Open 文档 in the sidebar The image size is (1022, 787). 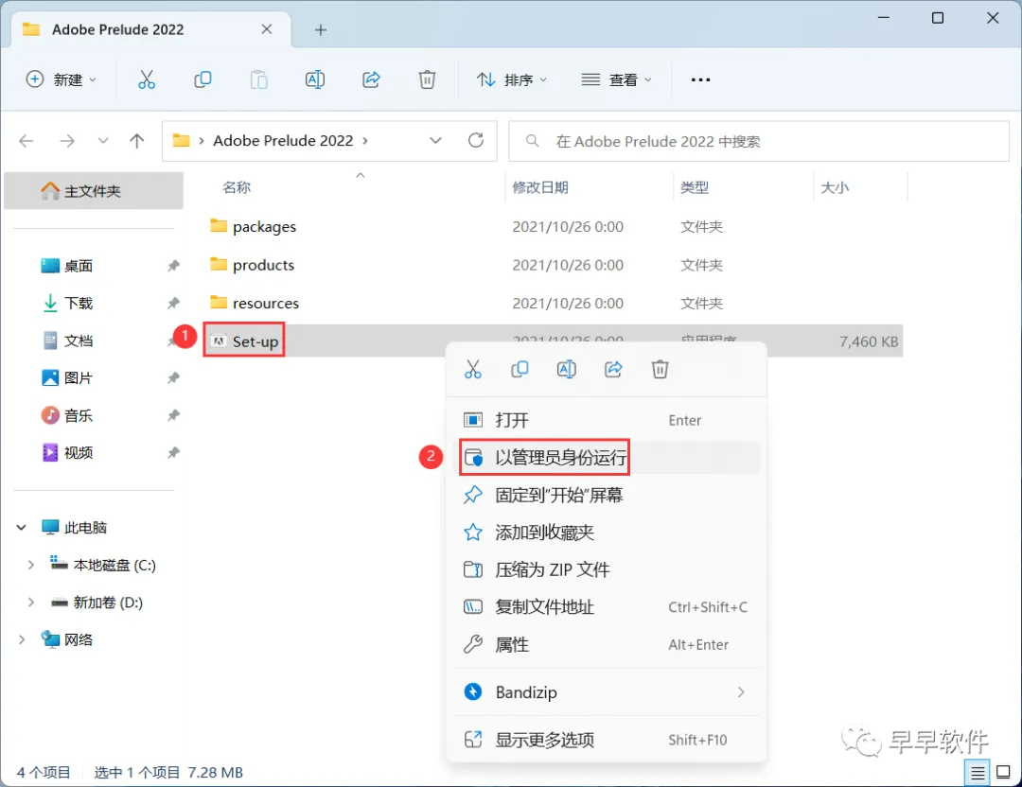(x=79, y=341)
